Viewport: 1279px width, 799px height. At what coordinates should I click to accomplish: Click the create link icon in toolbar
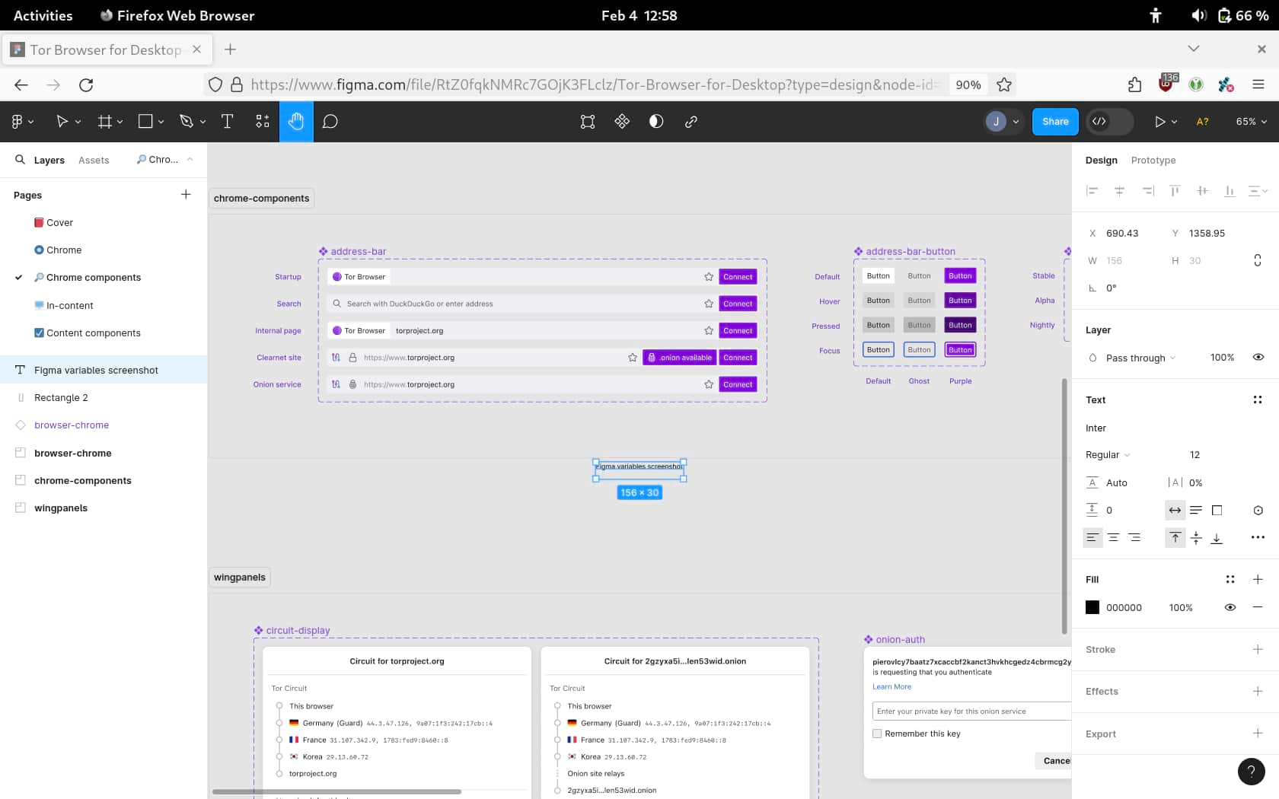coord(691,122)
